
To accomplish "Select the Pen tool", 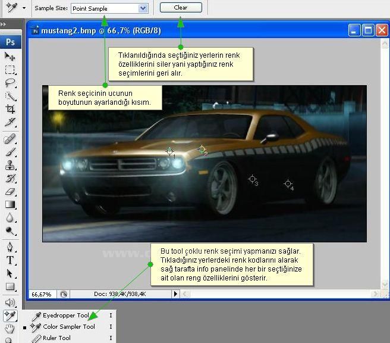I will (x=10, y=247).
